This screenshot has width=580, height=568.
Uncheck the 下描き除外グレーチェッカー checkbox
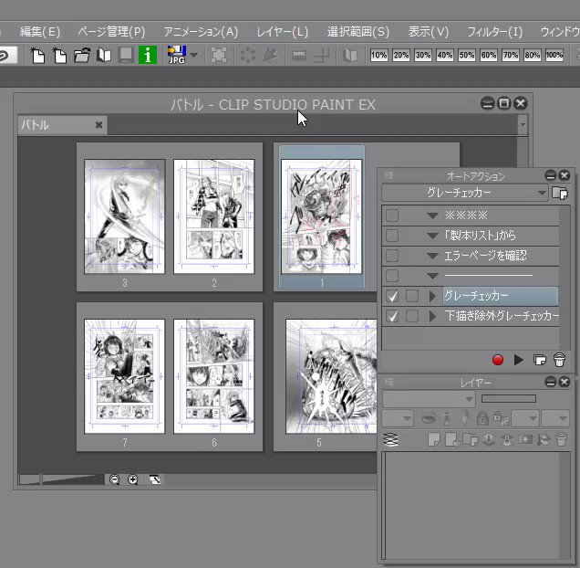(x=392, y=316)
